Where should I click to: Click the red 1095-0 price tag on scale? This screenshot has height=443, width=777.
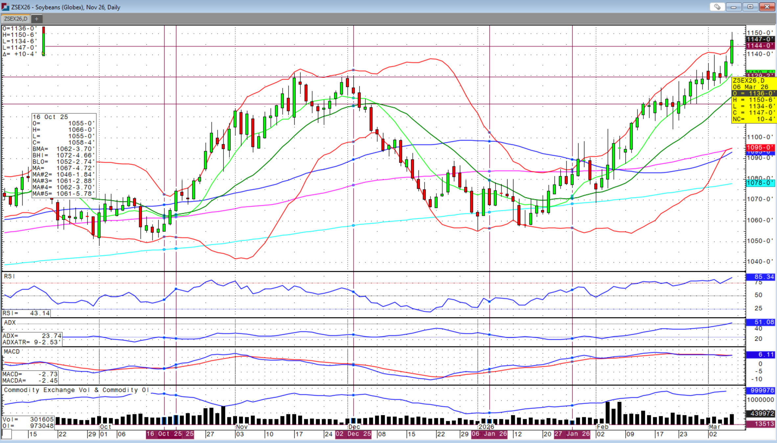pyautogui.click(x=760, y=148)
